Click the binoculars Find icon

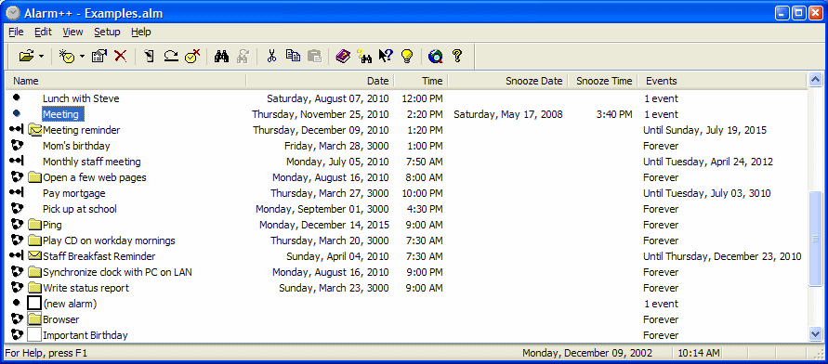pyautogui.click(x=221, y=56)
